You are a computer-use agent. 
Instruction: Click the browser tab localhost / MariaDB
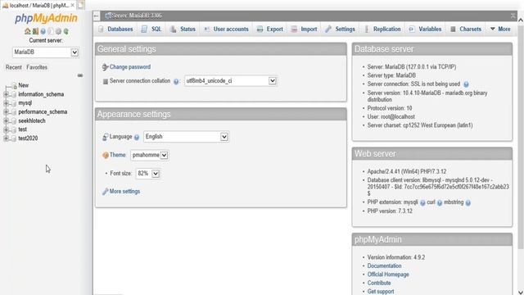pyautogui.click(x=38, y=6)
